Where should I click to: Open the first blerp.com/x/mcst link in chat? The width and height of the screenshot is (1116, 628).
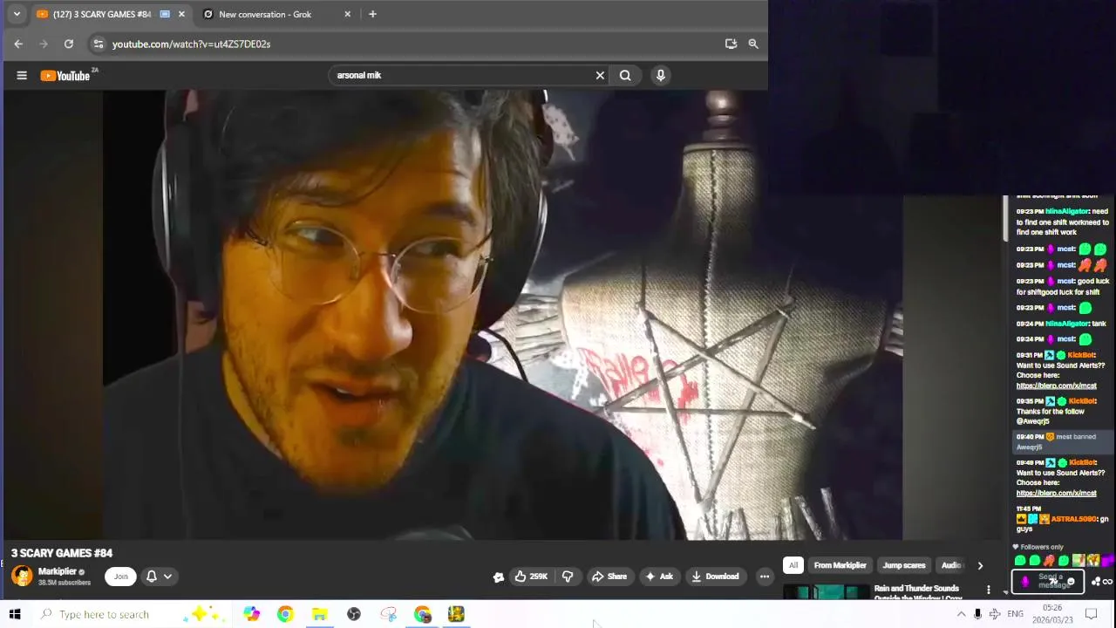click(1056, 386)
